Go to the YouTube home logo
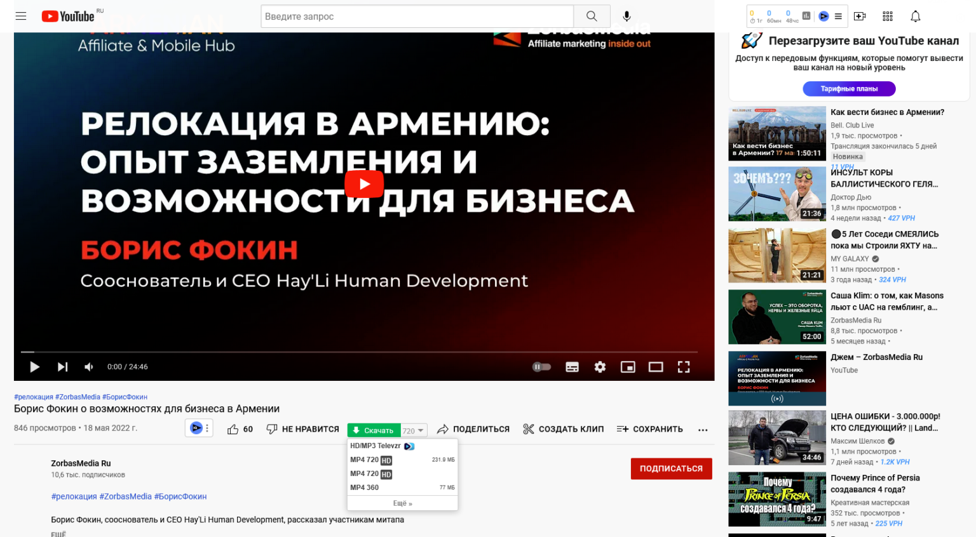976x537 pixels. click(68, 16)
